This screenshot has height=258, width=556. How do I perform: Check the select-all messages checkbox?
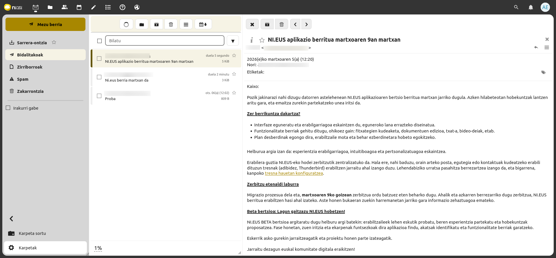99,41
